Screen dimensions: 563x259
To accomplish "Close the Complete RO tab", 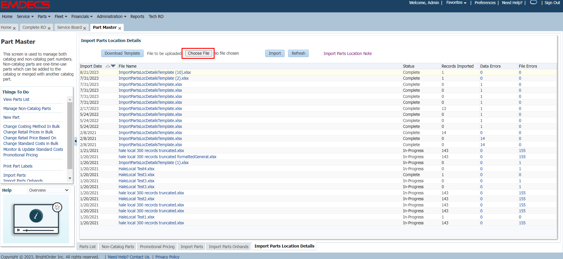I will tap(49, 28).
